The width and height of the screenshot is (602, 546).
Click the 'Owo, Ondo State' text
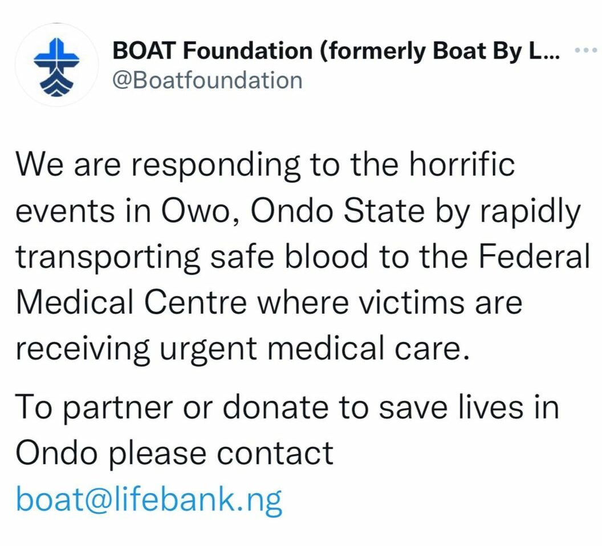[292, 211]
